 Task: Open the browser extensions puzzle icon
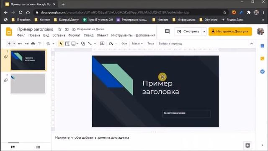click(249, 12)
